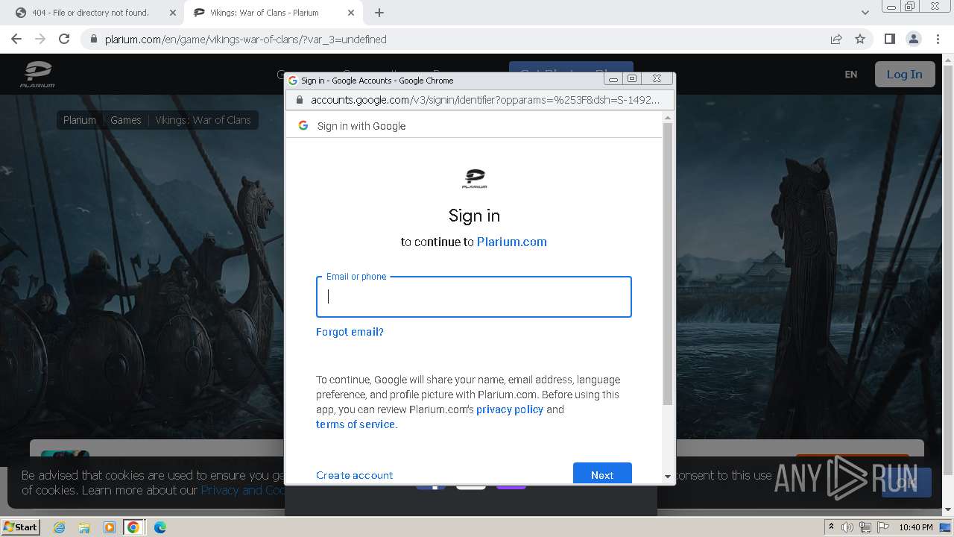Click Forgot email? link
This screenshot has width=954, height=537.
point(350,332)
